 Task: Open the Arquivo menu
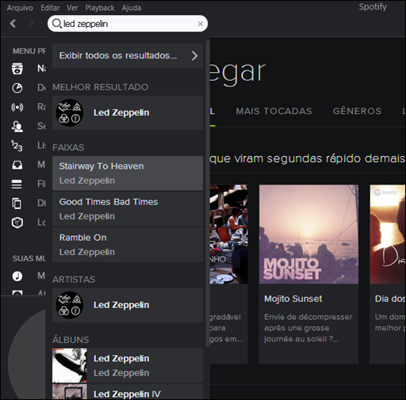pos(20,8)
